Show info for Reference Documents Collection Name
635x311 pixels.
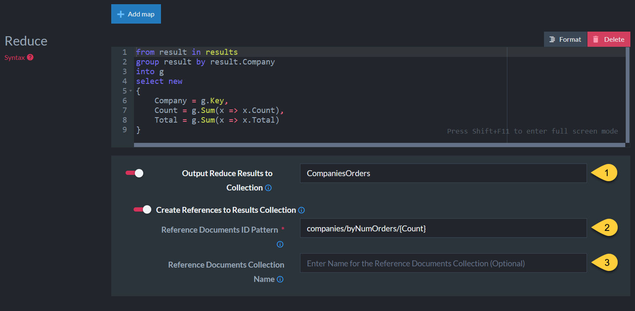pos(280,279)
